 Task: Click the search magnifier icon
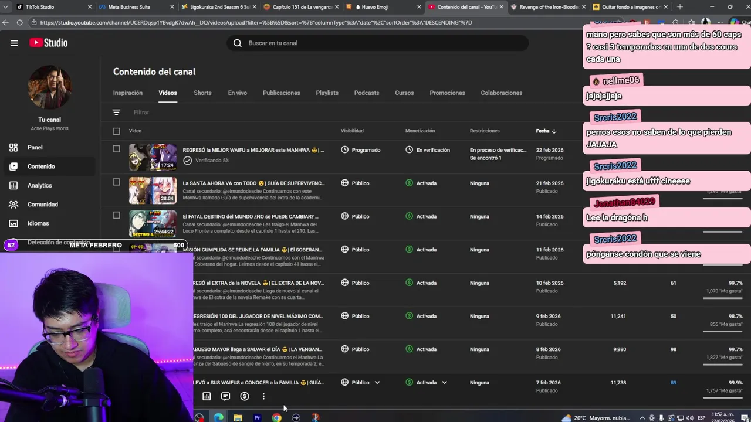tap(238, 43)
